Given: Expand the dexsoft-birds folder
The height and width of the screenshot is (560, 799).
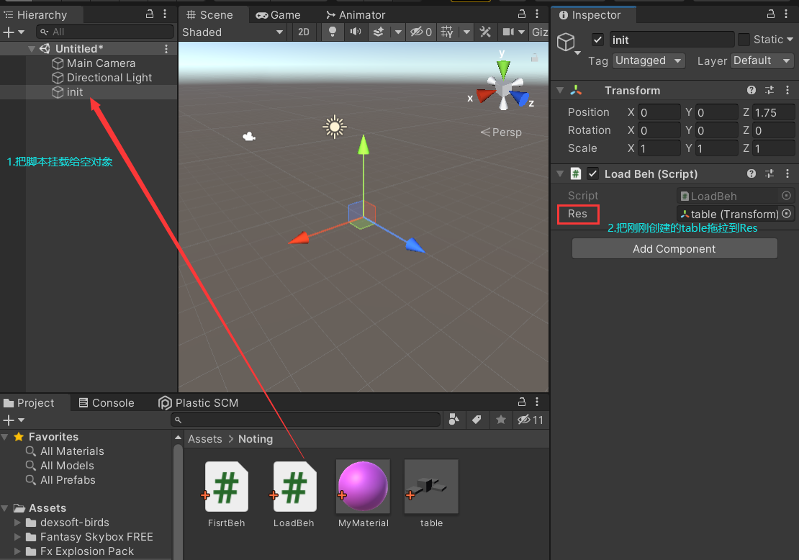Looking at the screenshot, I should [17, 523].
